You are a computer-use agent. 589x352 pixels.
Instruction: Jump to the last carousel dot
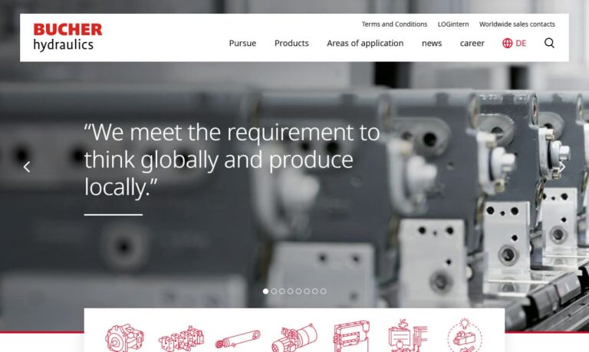click(324, 292)
